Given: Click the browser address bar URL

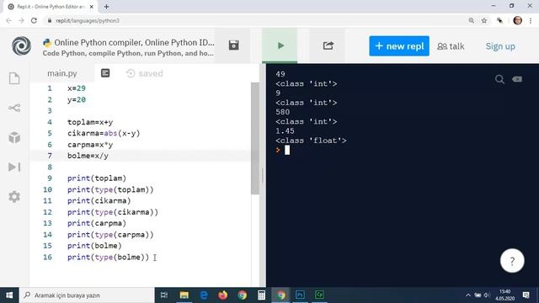Looking at the screenshot, I should point(88,20).
